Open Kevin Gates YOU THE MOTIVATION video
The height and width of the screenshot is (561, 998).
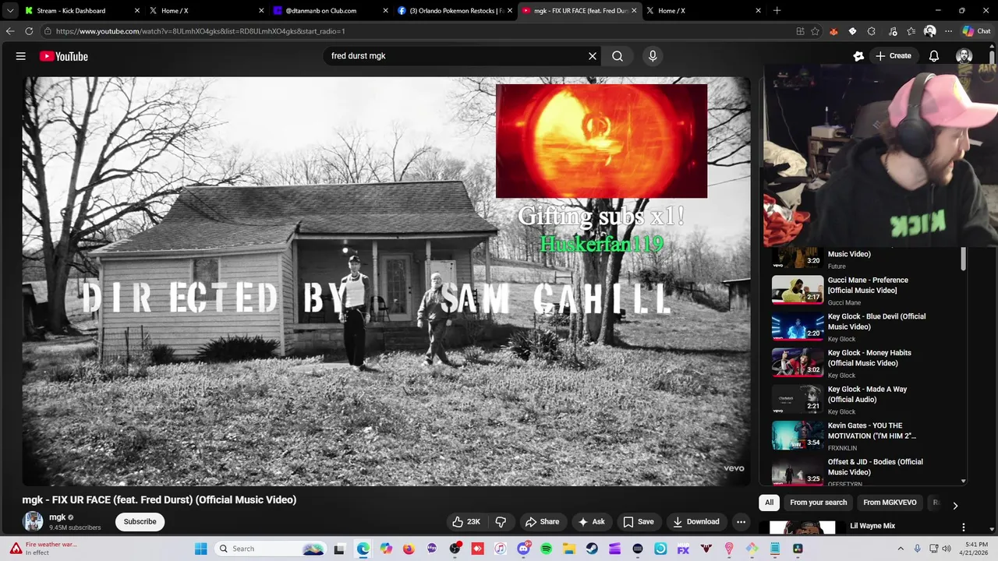(798, 436)
